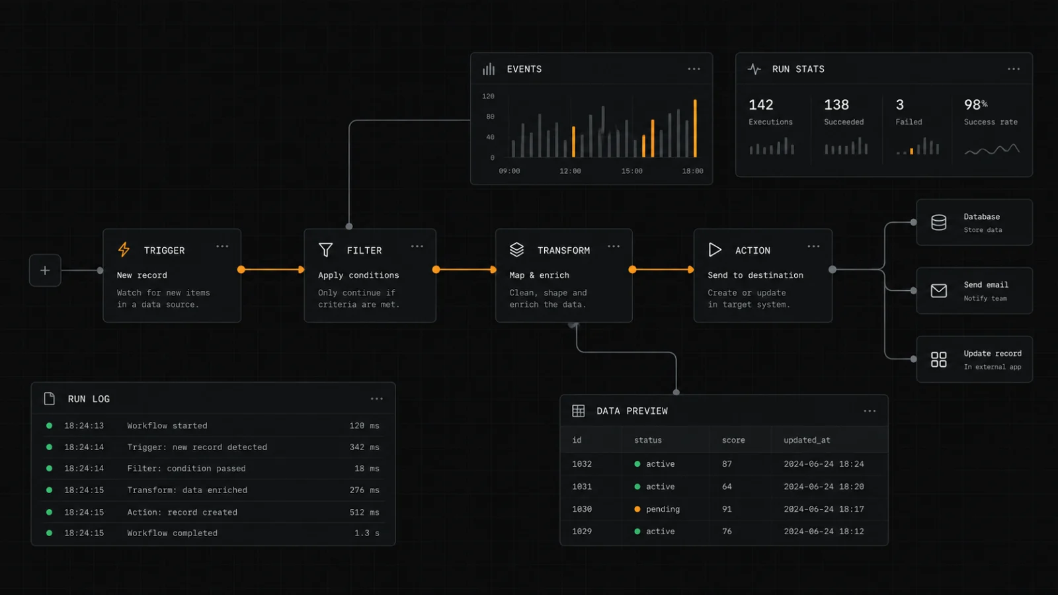Screen dimensions: 1058x595
Task: Click 'Action: record created' log entry
Action: (213, 512)
